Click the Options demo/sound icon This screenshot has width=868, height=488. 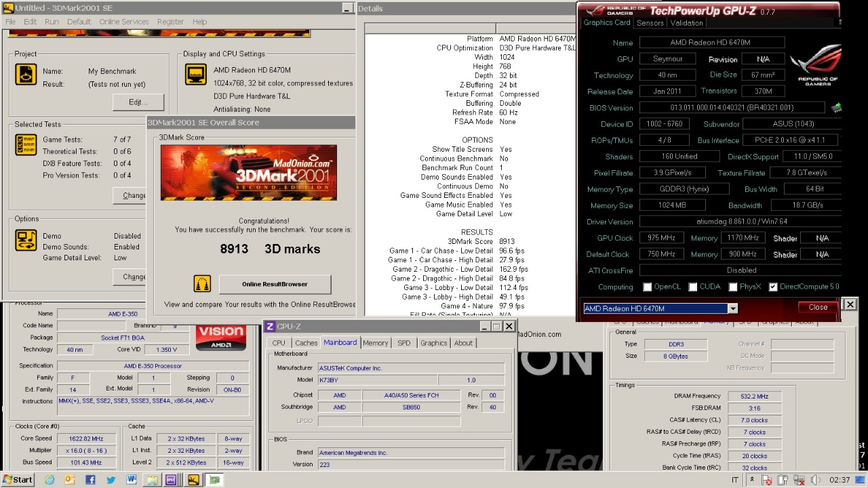(26, 241)
